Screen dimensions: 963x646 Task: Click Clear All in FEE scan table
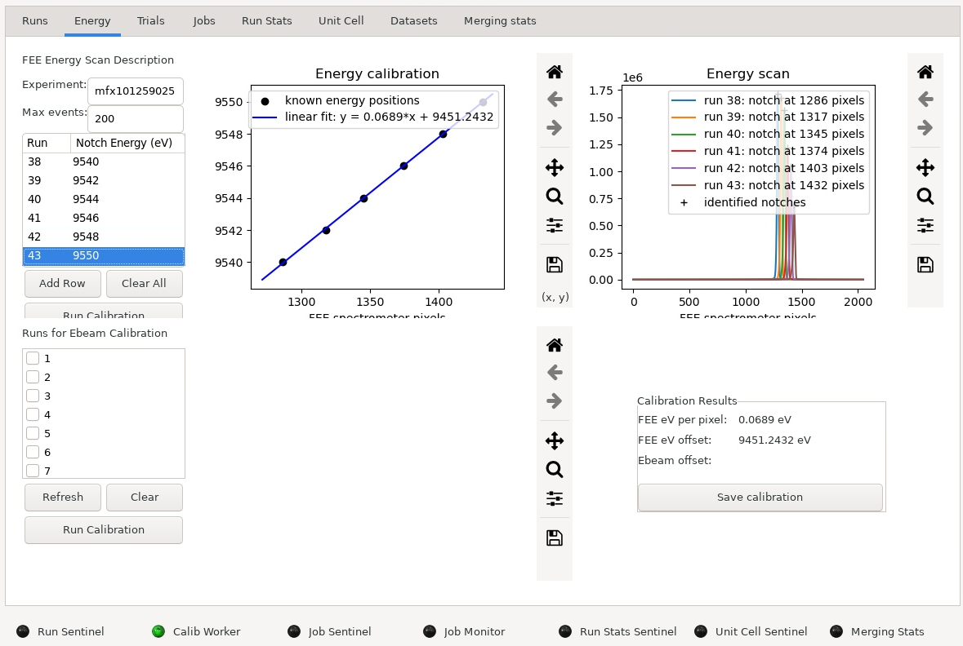tap(144, 283)
